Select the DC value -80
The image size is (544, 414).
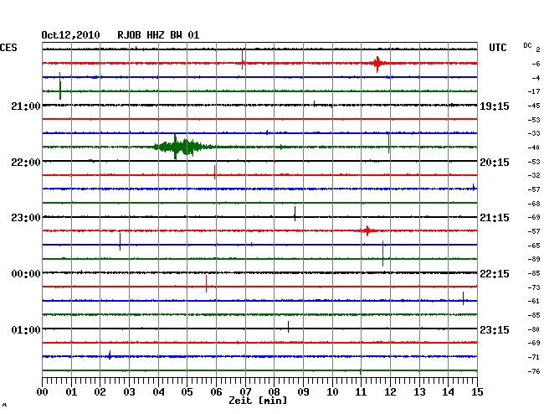click(534, 329)
